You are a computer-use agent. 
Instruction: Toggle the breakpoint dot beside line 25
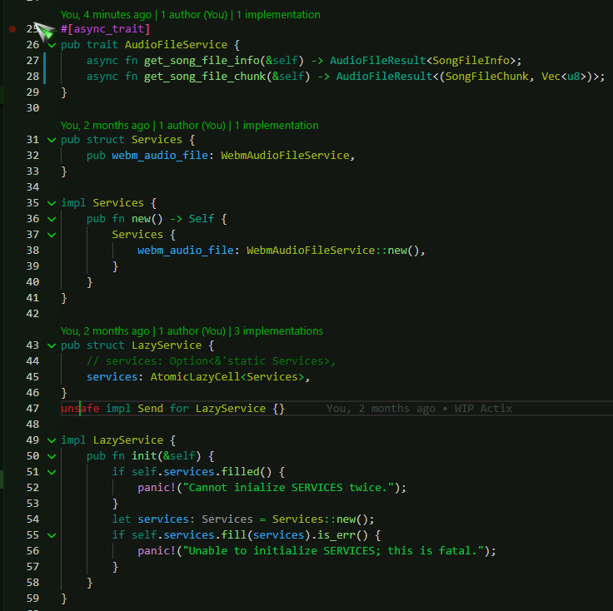12,29
